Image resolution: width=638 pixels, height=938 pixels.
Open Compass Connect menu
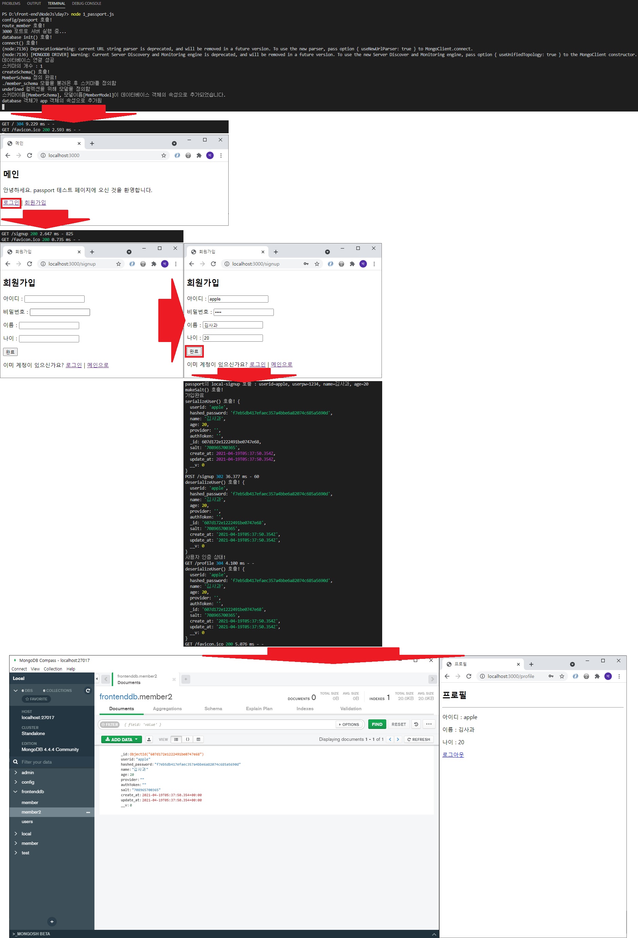[19, 669]
